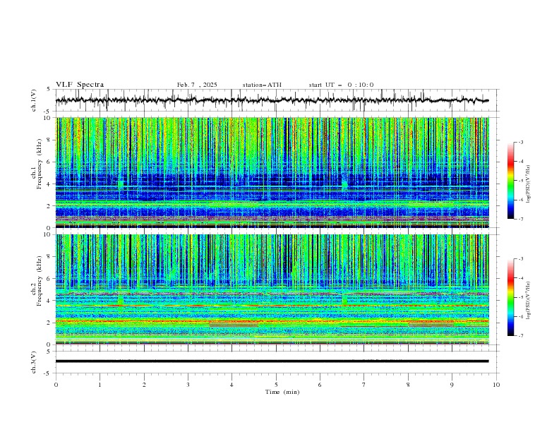Click the "-3" tick on ch.1 colorbar
559x432 pixels.
pos(521,142)
